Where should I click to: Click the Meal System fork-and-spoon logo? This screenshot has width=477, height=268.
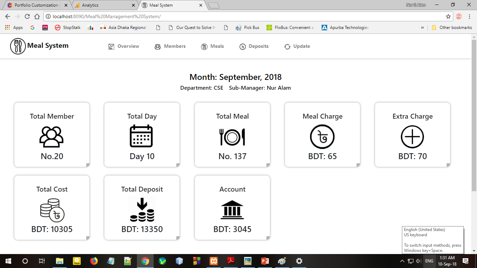tap(18, 46)
